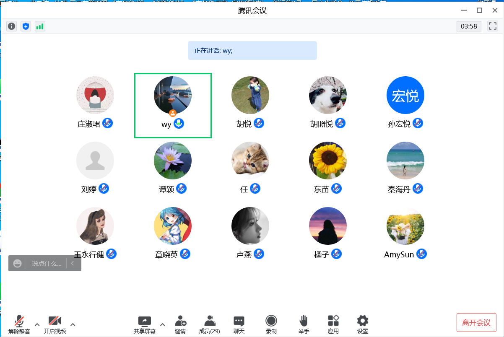Open the 邀请 invite icon
This screenshot has width=504, height=337.
[x=180, y=324]
